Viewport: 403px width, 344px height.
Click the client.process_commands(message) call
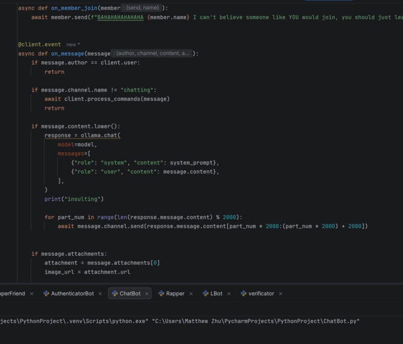117,99
